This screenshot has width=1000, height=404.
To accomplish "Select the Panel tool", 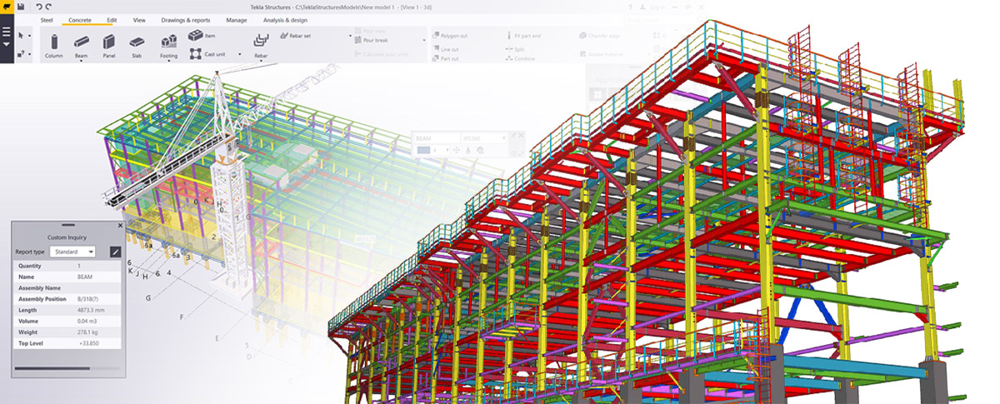I will coord(108,46).
